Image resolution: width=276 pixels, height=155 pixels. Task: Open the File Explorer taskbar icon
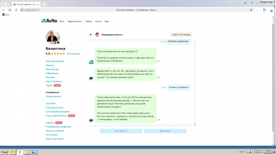pos(27,152)
